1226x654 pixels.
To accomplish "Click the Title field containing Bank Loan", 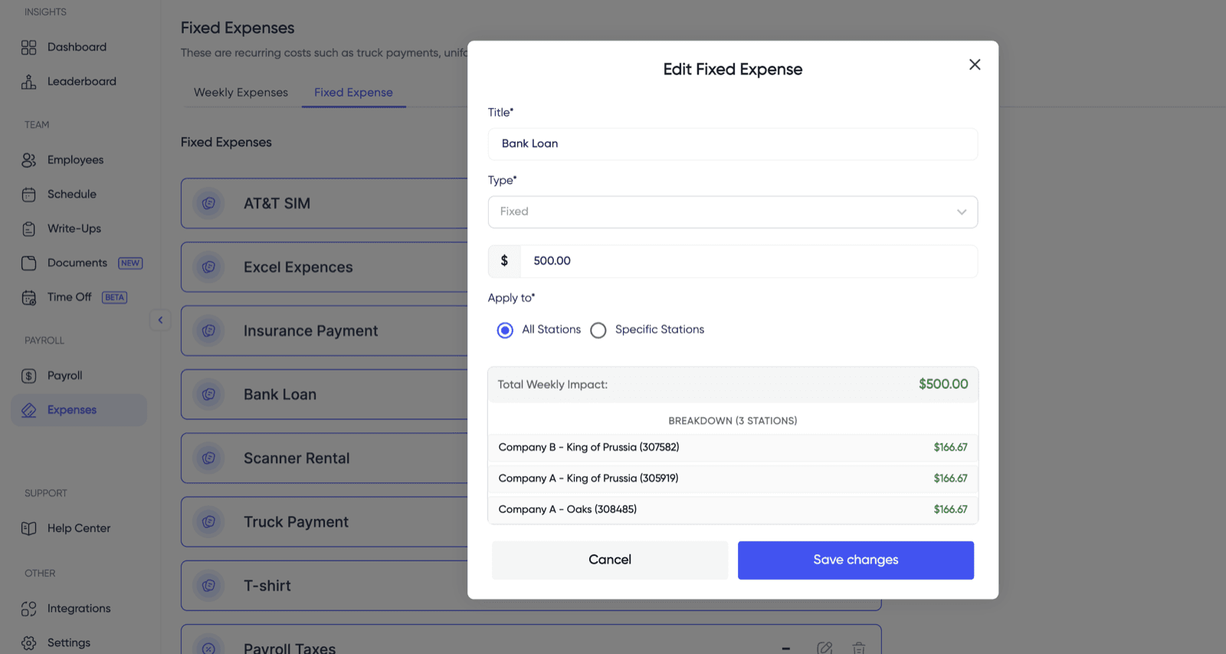I will [x=733, y=144].
